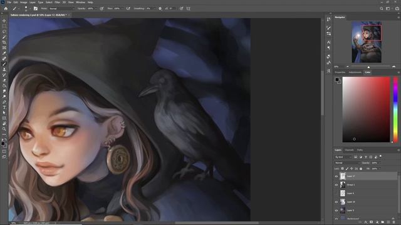
Task: Select the Layer 17 row
Action: (x=368, y=176)
